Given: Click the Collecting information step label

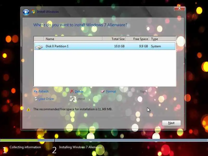Looking at the screenshot, I should click(x=25, y=147).
